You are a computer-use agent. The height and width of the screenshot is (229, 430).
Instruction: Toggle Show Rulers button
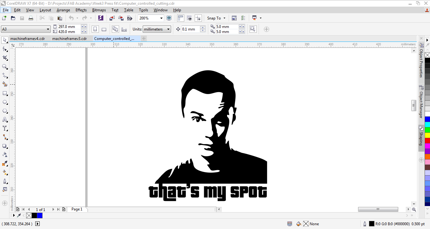(181, 18)
